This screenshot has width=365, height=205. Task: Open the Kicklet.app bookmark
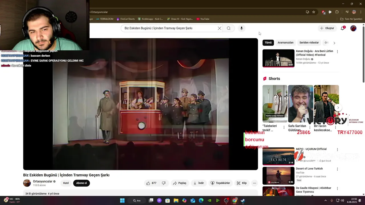[x=150, y=19]
